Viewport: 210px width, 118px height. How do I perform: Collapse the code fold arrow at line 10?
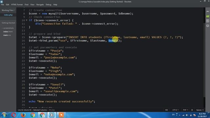pos(27,20)
